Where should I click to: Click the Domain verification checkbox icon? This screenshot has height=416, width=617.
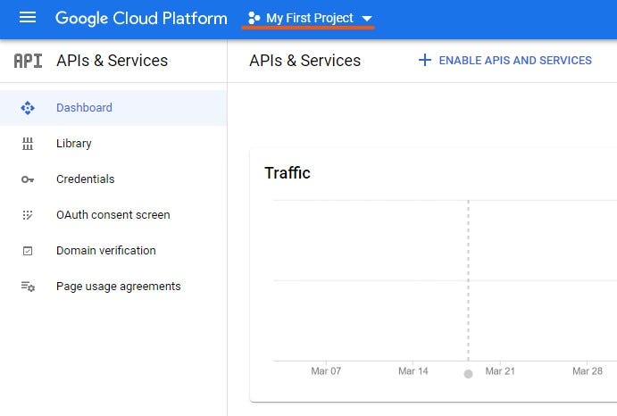28,251
